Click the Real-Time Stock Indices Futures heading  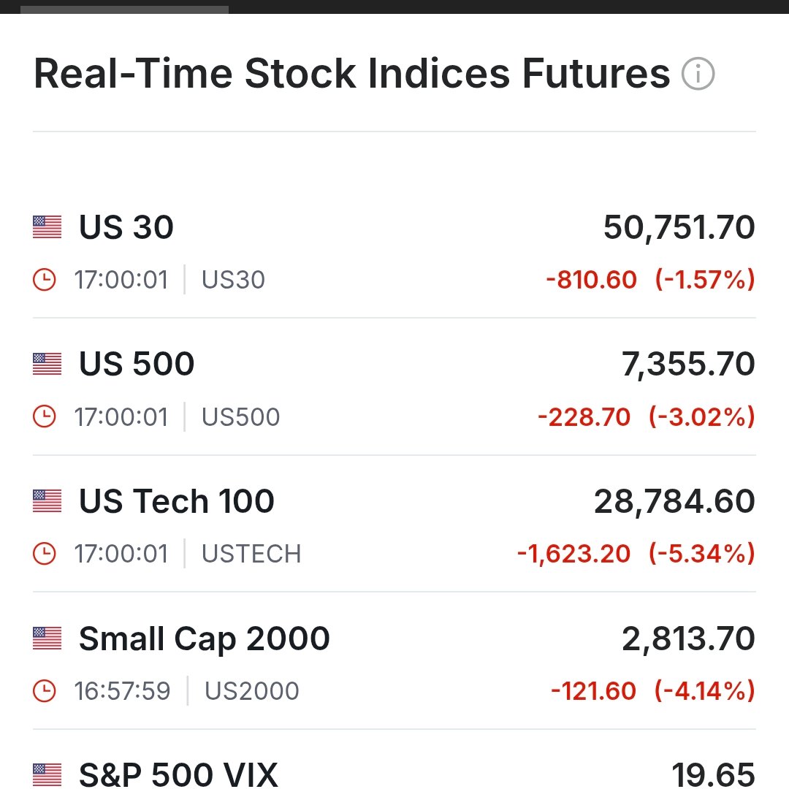pyautogui.click(x=351, y=74)
